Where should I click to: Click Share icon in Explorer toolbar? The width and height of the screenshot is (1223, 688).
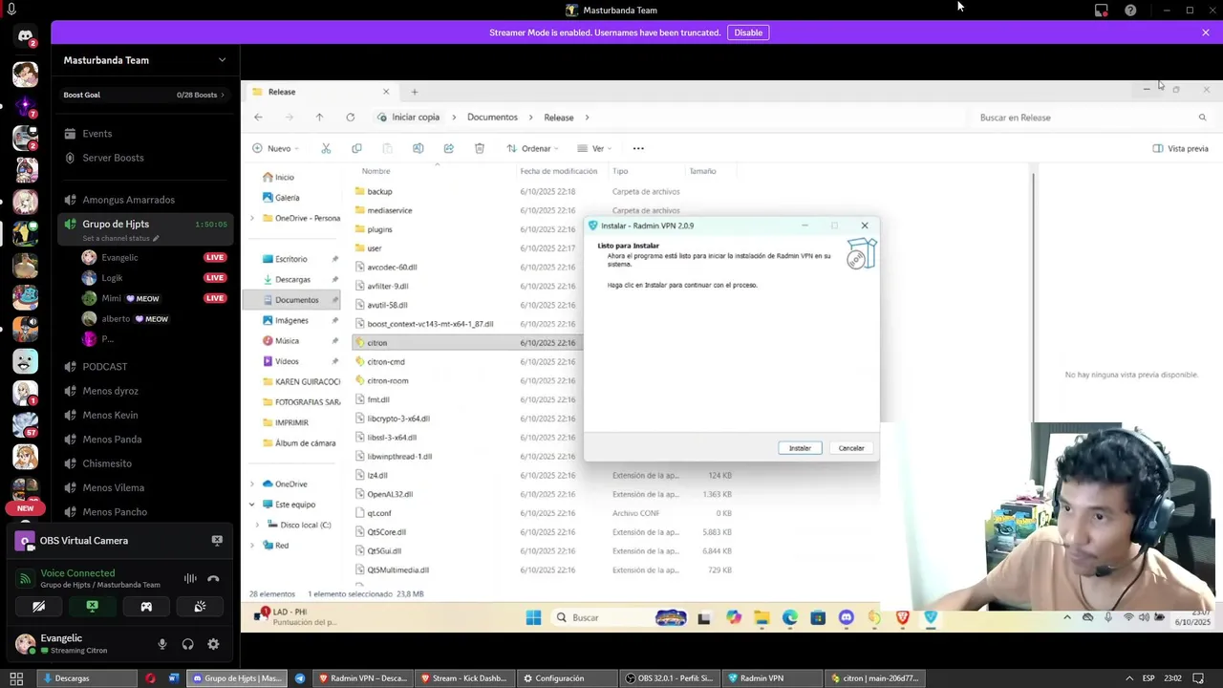[x=448, y=148]
